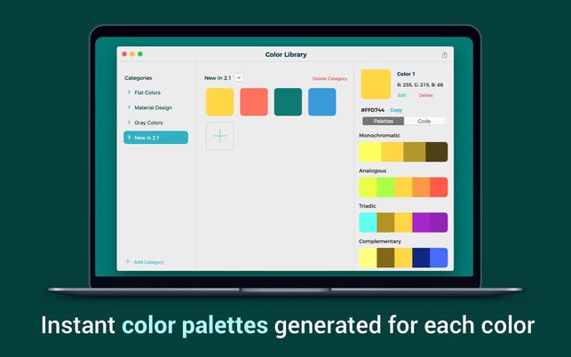
Task: Expand the New in 2.1 sidebar chevron
Action: pos(129,138)
